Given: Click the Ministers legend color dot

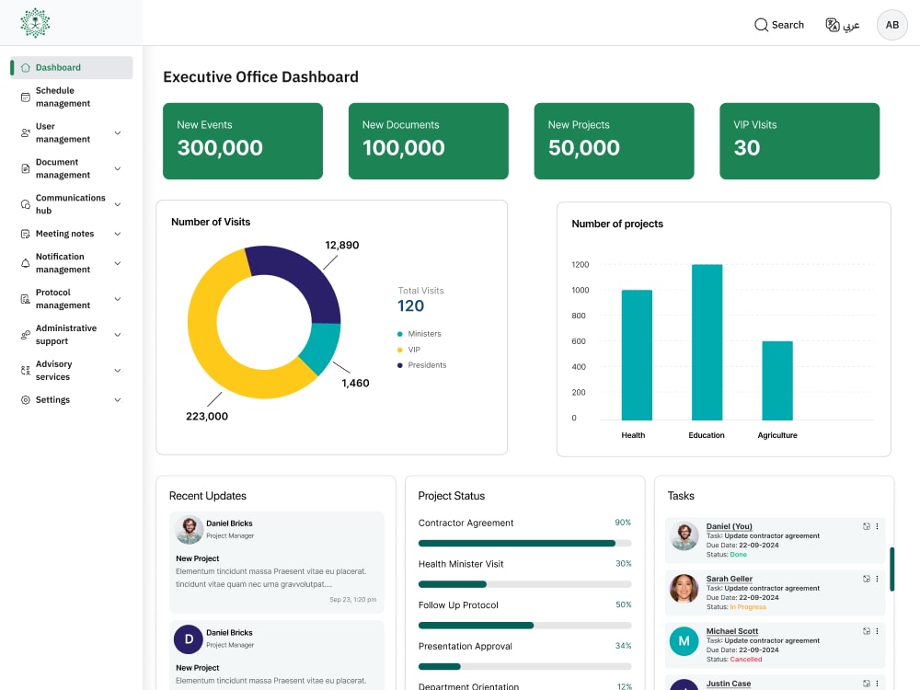Looking at the screenshot, I should [x=400, y=335].
